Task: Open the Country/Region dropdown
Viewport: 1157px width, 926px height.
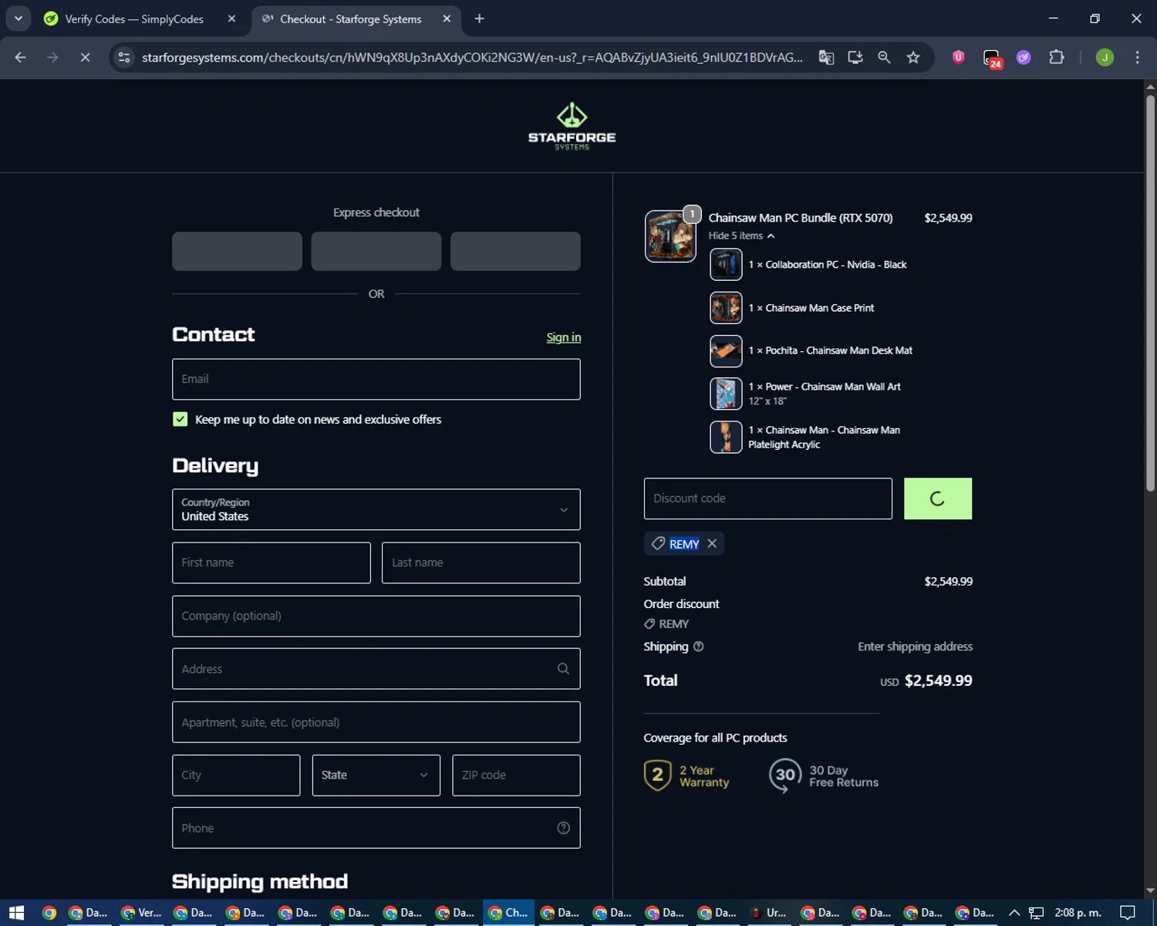Action: point(376,509)
